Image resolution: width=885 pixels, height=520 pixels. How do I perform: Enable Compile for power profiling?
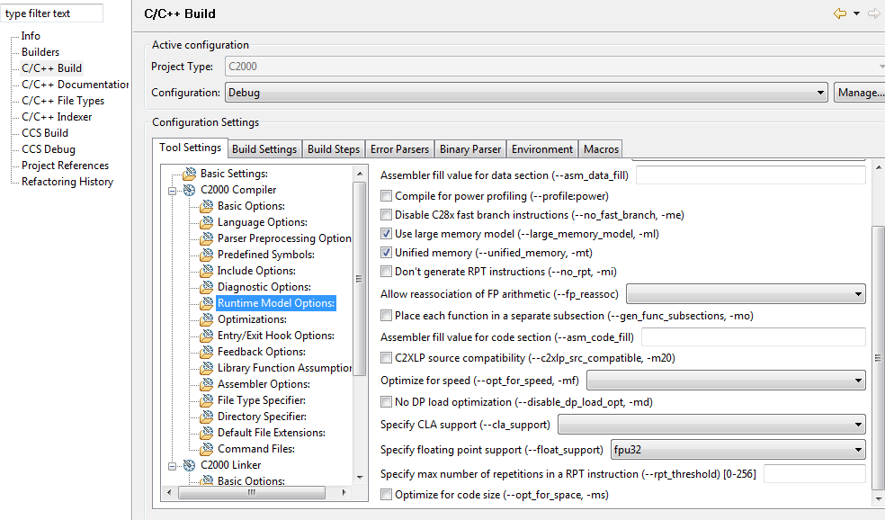(386, 196)
